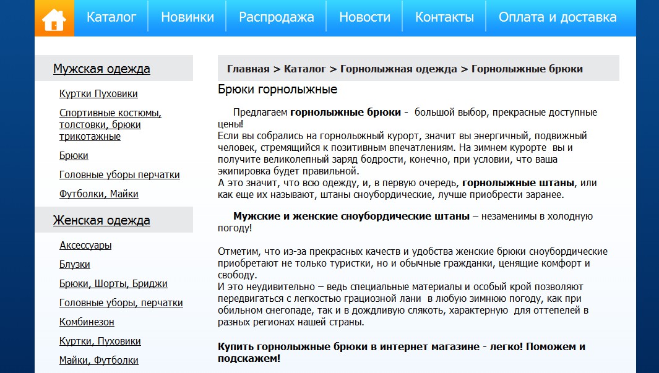Open Футболки, Майки link

click(x=99, y=194)
